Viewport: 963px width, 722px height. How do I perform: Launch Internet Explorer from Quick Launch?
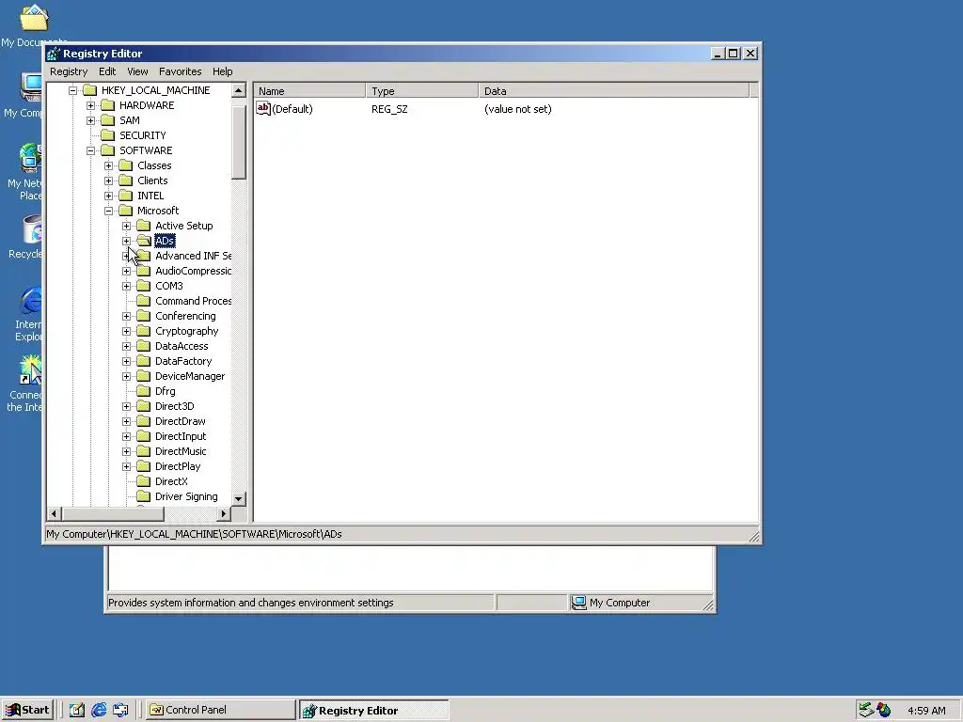click(x=99, y=710)
